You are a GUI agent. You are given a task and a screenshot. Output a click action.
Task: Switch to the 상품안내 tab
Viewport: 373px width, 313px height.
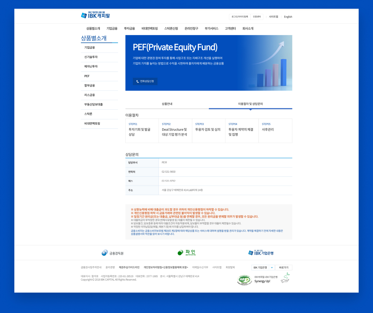coord(167,104)
